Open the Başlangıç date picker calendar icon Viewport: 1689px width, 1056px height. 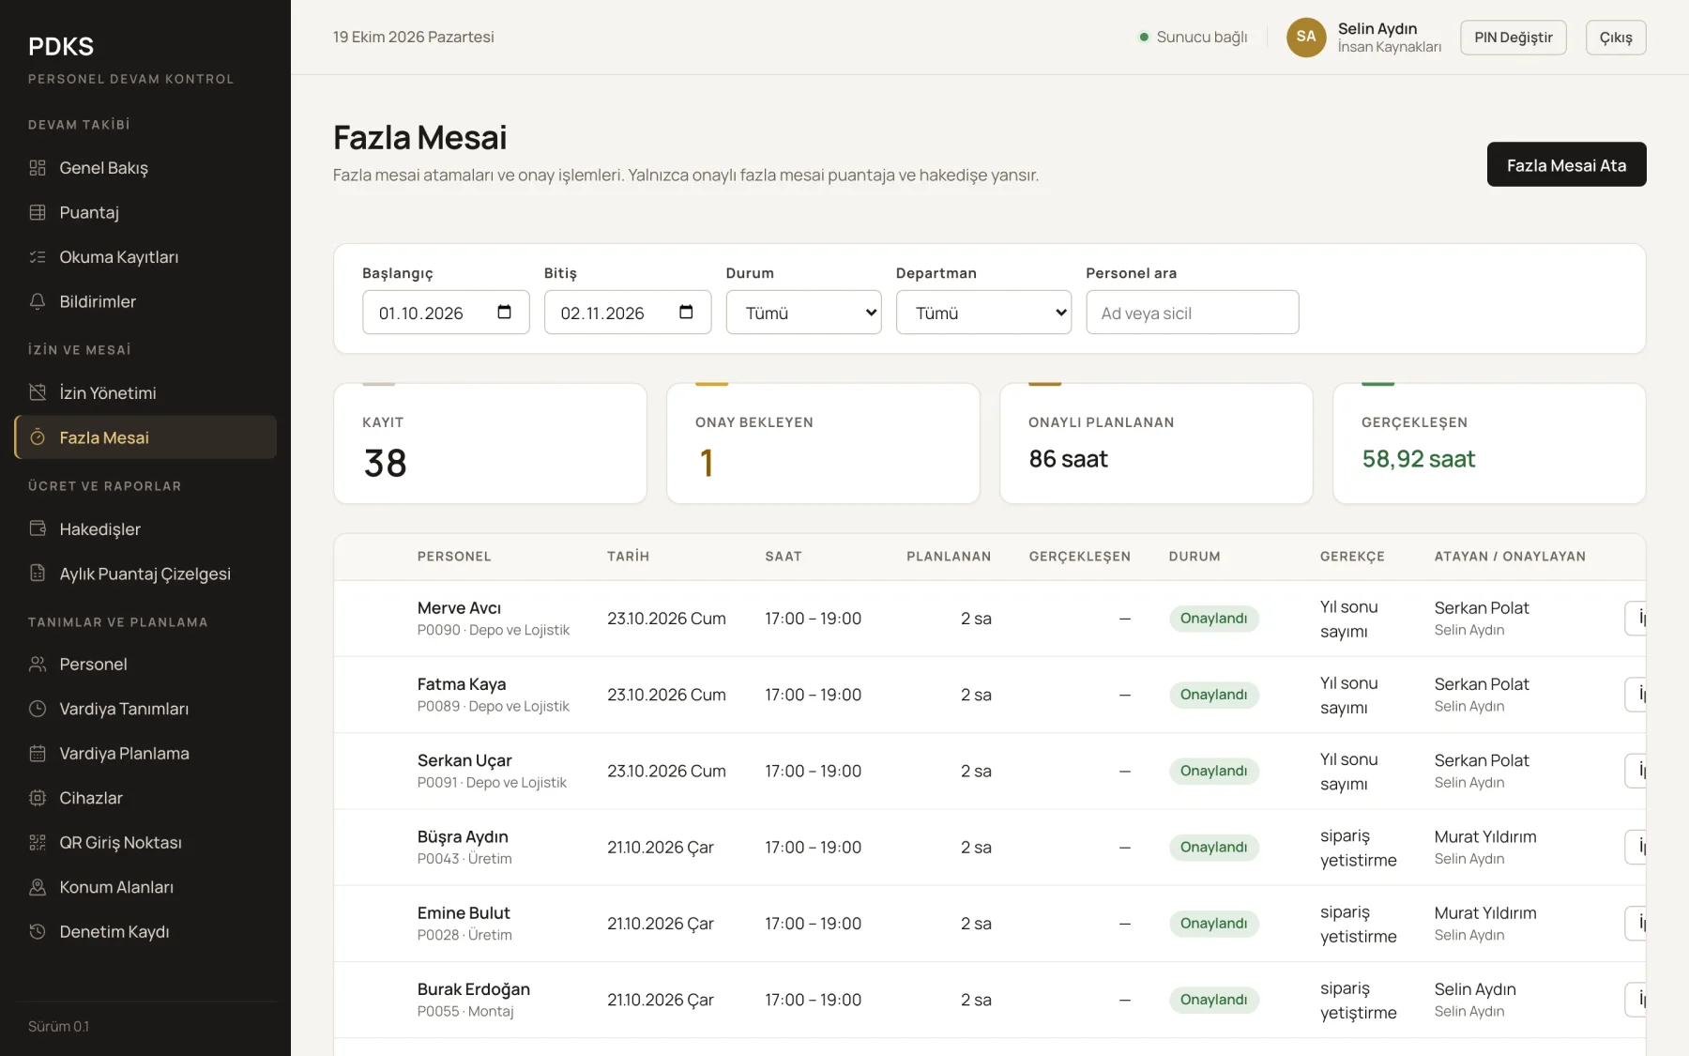[x=504, y=312]
